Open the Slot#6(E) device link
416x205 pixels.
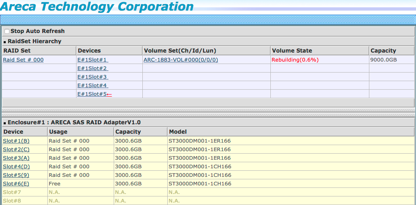pyautogui.click(x=16, y=183)
